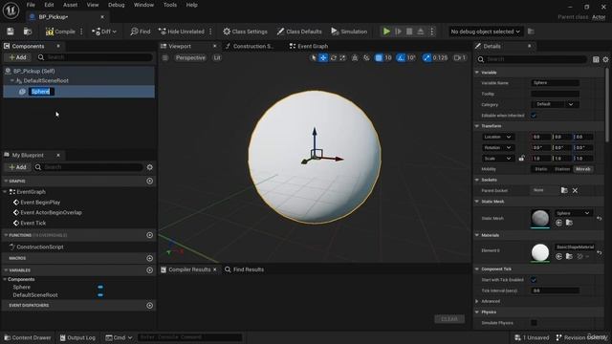Set Mobility to Static
612x344 pixels.
tap(541, 169)
